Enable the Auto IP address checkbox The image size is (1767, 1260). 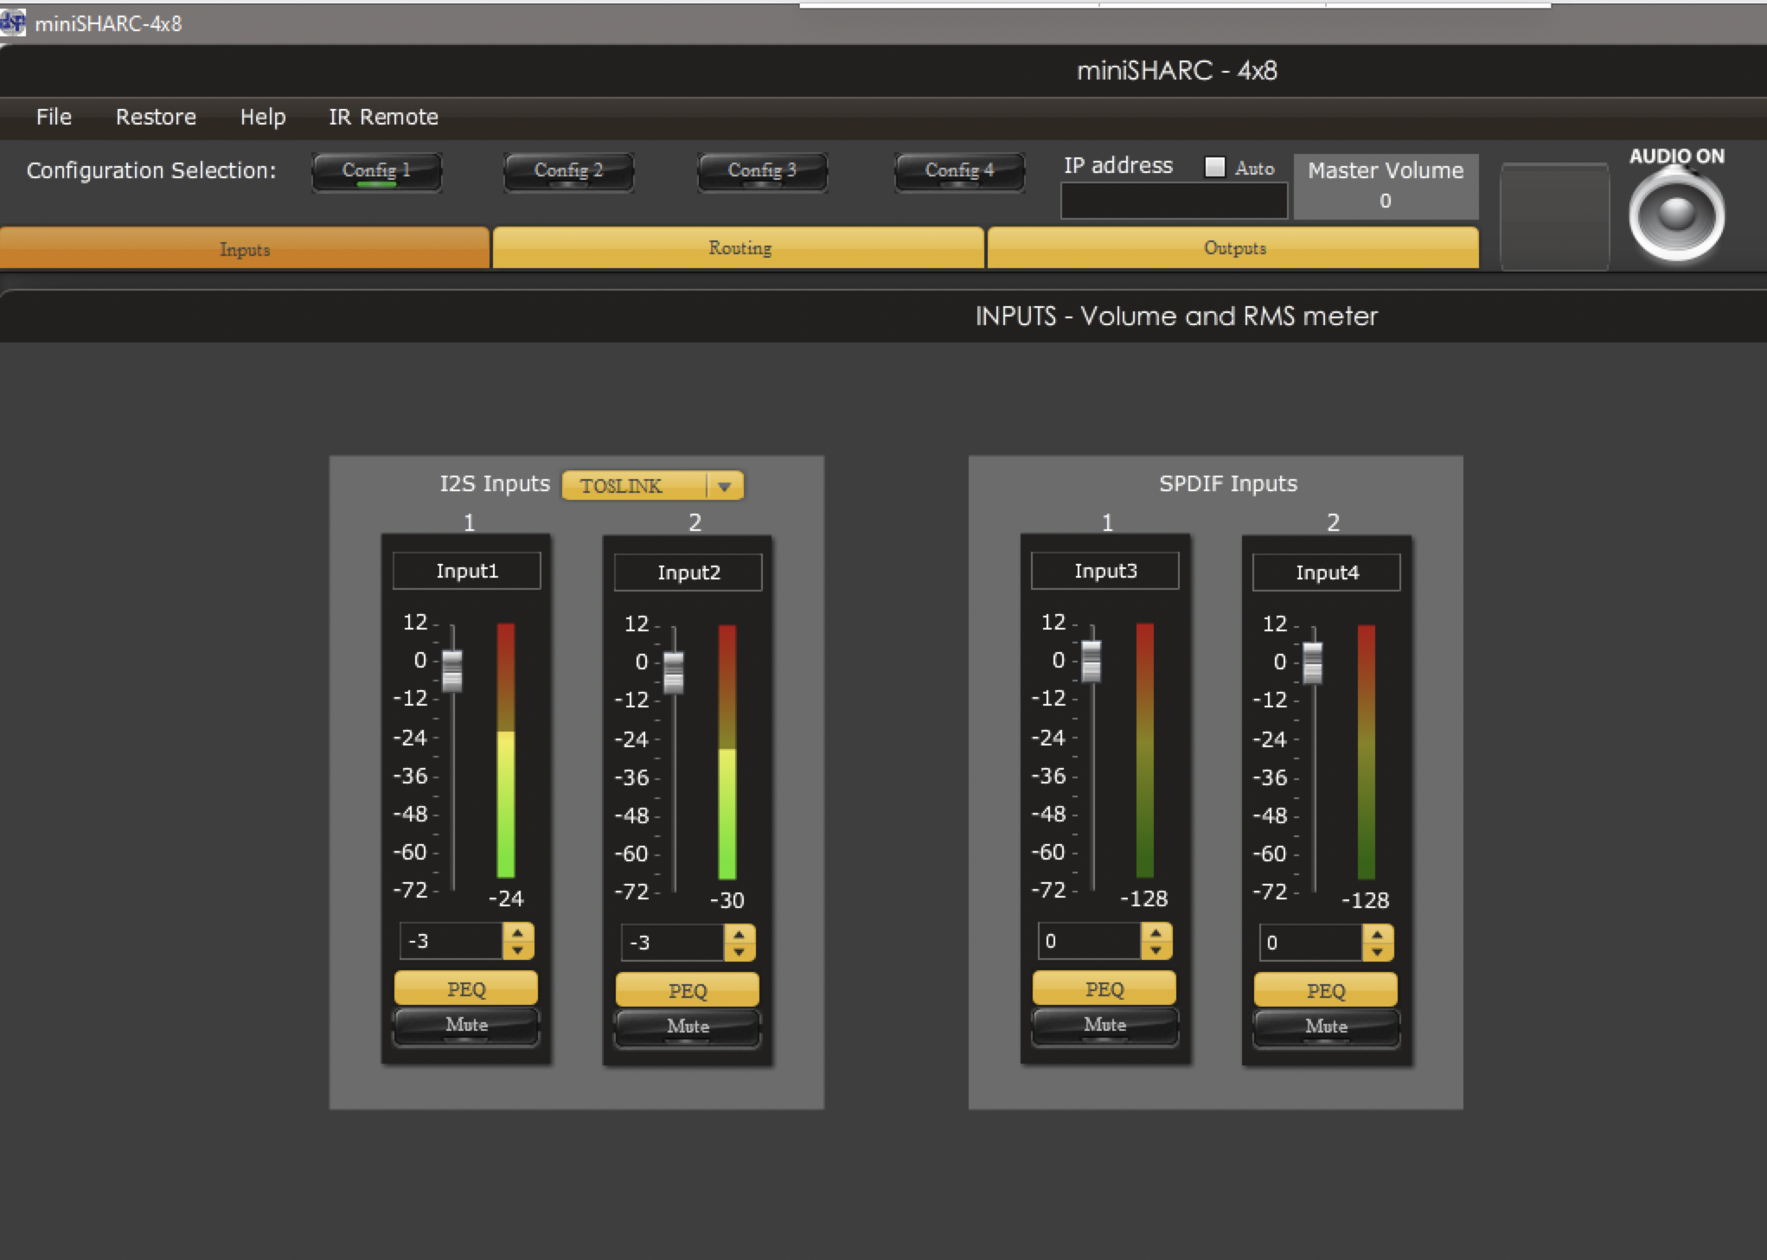(x=1215, y=167)
